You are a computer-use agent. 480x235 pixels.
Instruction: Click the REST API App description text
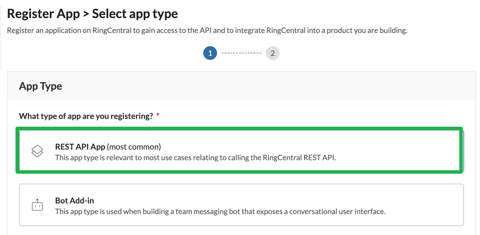click(x=196, y=158)
